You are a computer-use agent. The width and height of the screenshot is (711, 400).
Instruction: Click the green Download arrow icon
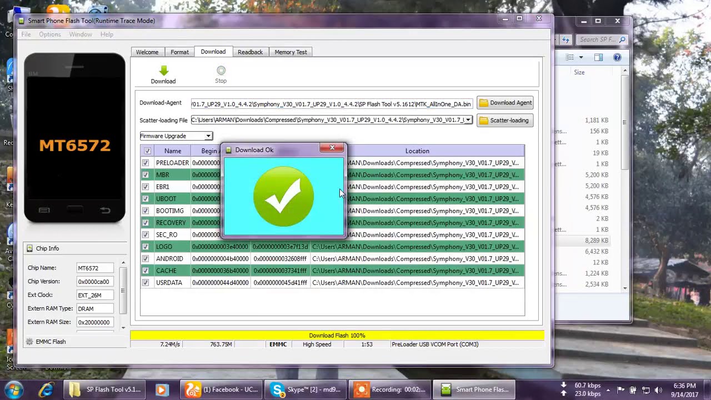coord(163,71)
